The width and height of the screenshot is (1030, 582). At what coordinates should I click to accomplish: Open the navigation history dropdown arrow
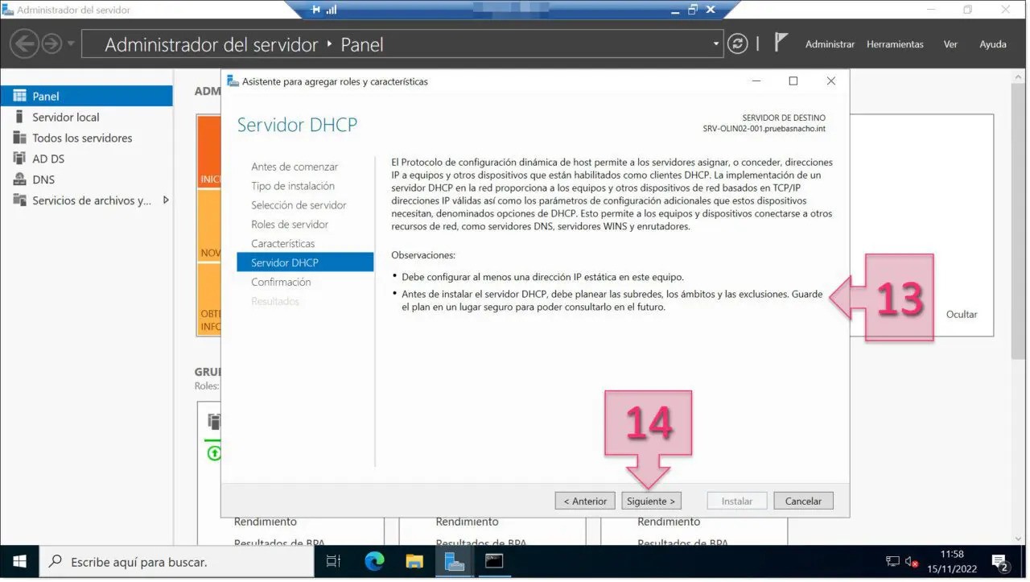coord(71,44)
